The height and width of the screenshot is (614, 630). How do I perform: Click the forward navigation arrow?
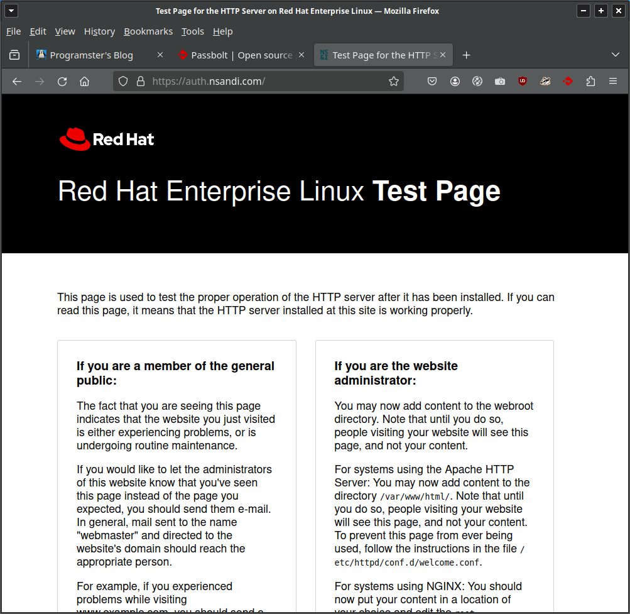coord(40,82)
